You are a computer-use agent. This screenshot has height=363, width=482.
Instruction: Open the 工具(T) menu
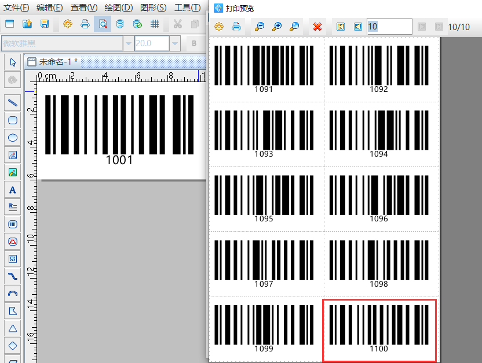(x=188, y=8)
